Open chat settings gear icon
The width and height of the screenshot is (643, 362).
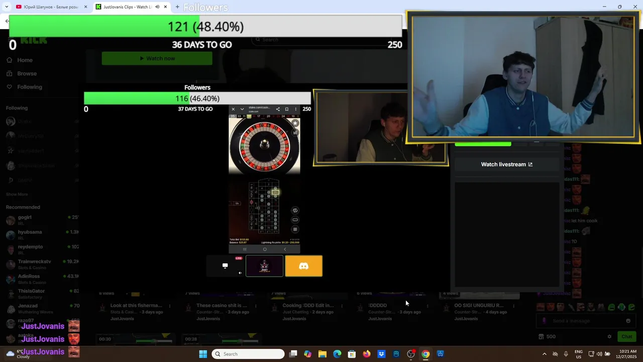609,337
